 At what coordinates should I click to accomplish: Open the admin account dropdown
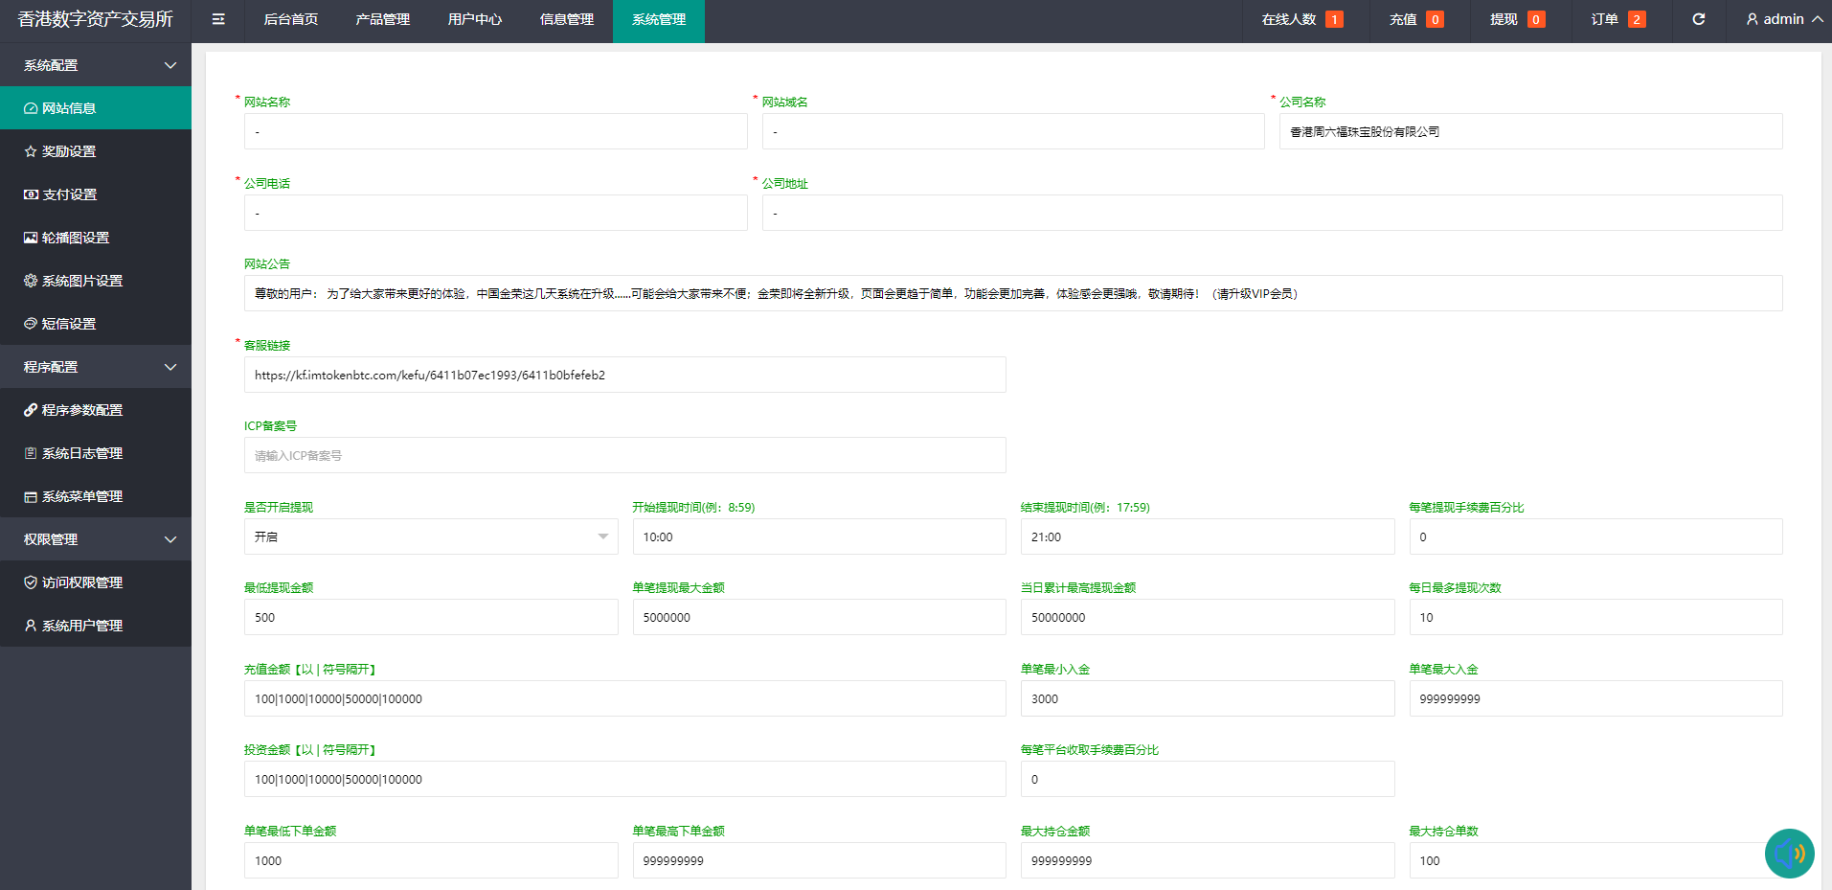[x=1779, y=19]
